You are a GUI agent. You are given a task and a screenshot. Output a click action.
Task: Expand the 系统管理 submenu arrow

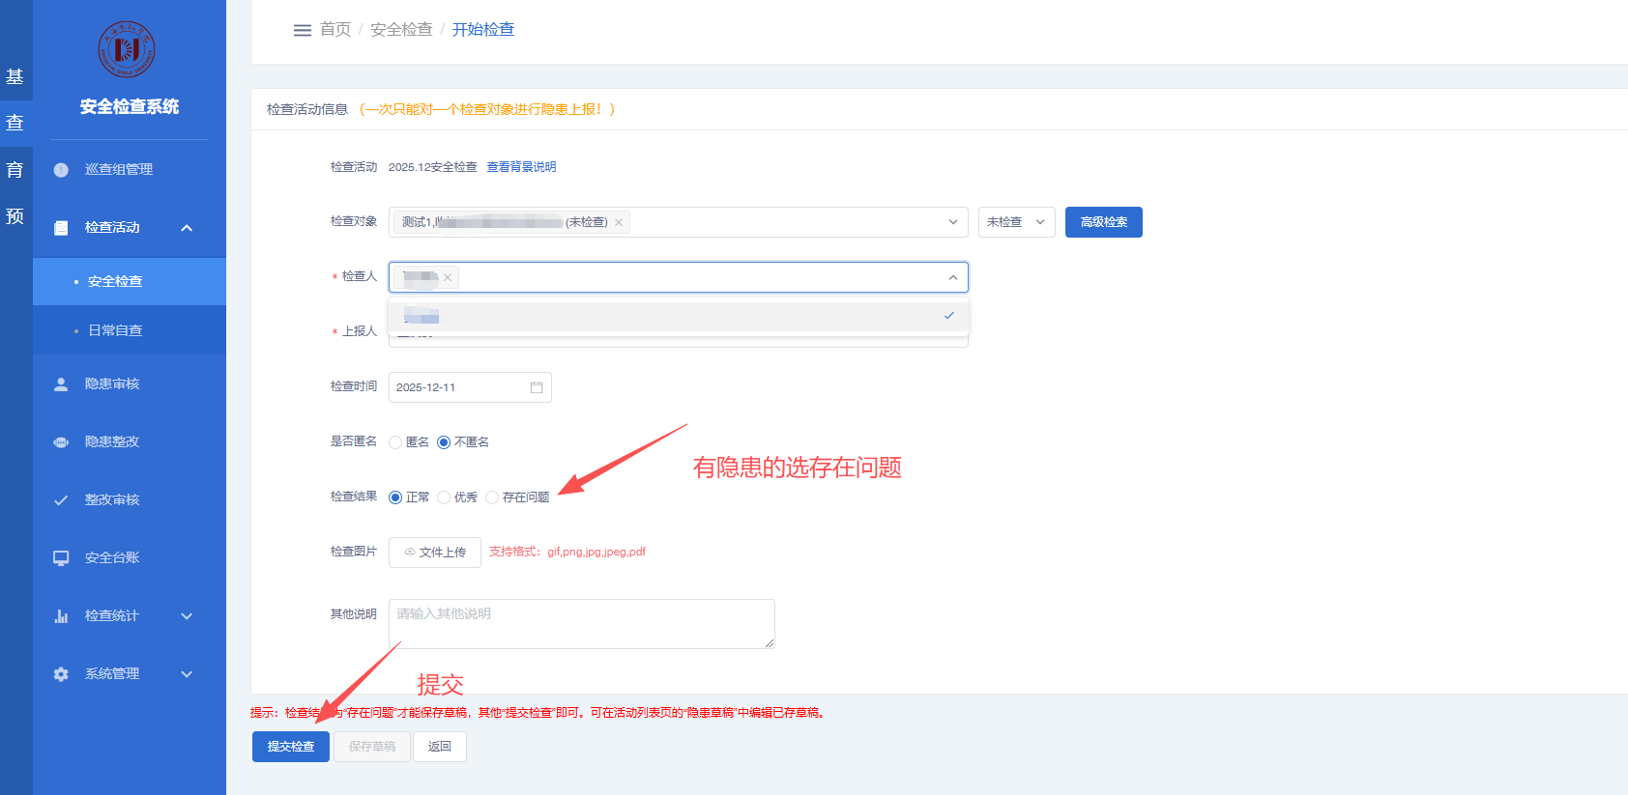[187, 674]
